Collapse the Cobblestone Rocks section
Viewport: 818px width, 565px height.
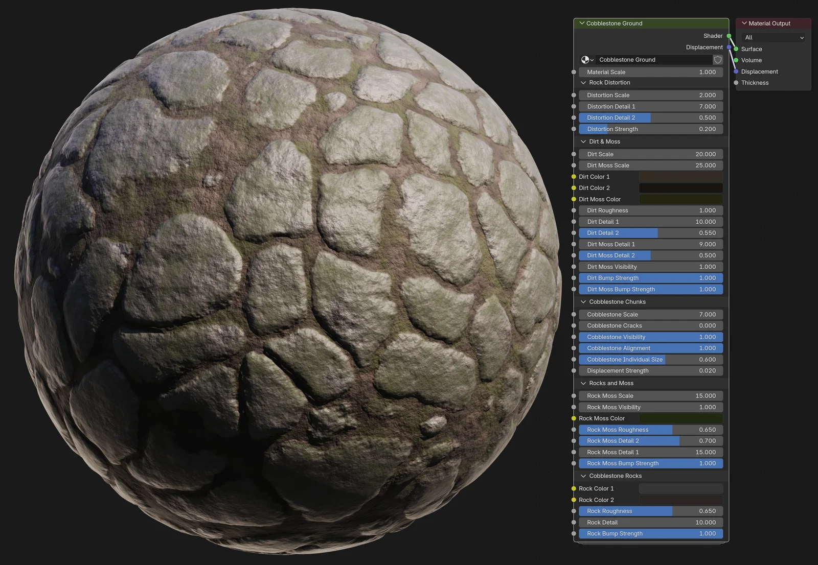click(583, 476)
